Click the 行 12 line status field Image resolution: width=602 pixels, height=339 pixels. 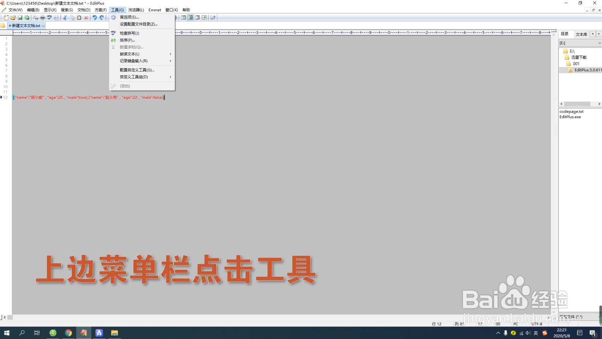pyautogui.click(x=436, y=324)
